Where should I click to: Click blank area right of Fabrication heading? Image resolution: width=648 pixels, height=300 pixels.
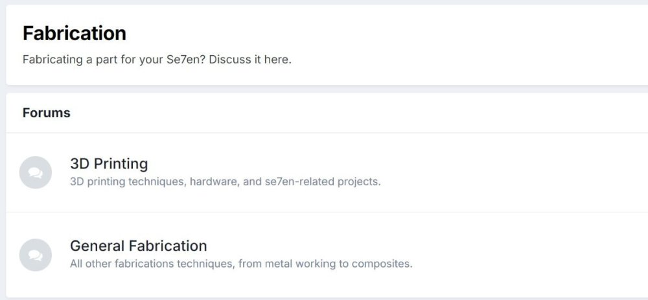coord(389,33)
